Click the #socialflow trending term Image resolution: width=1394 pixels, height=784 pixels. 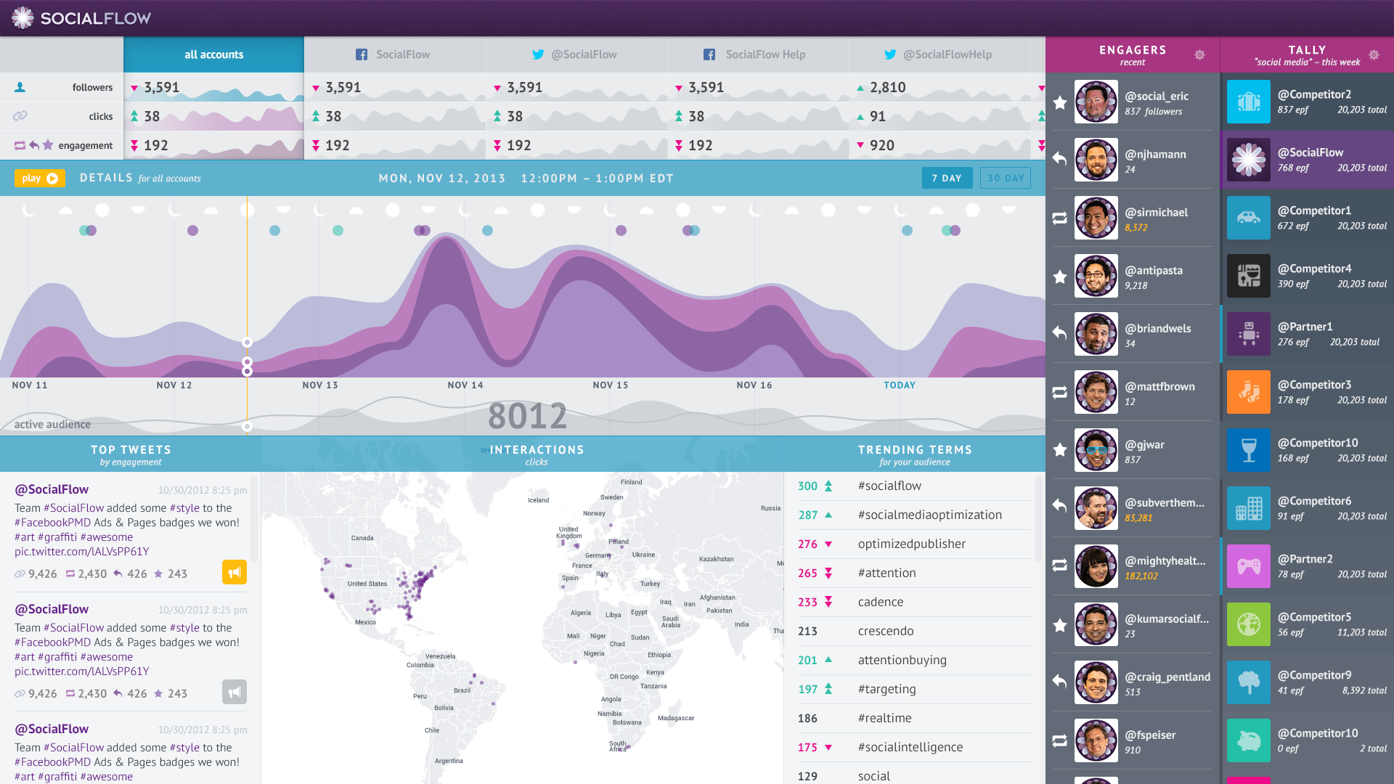tap(889, 486)
